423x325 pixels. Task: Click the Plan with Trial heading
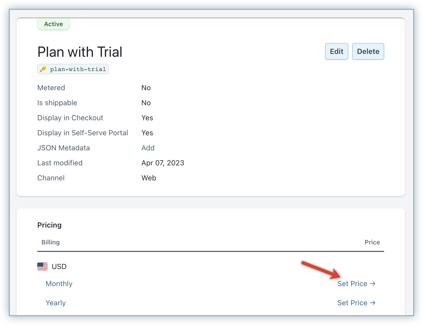(x=80, y=52)
